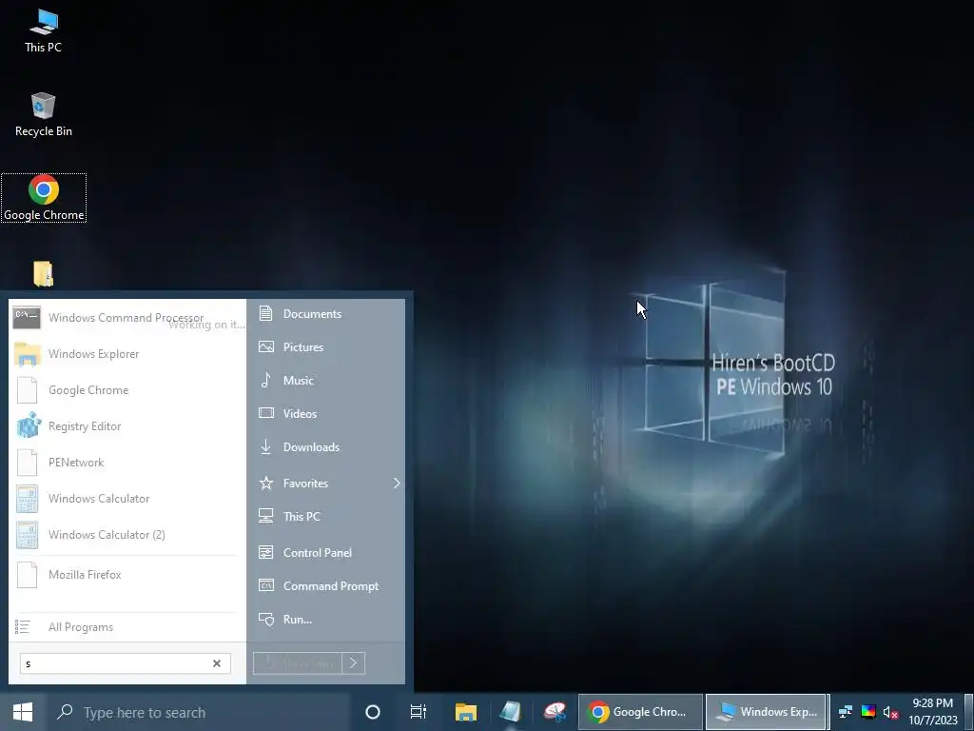The width and height of the screenshot is (974, 731).
Task: Clear the start menu search text with X
Action: tap(217, 663)
